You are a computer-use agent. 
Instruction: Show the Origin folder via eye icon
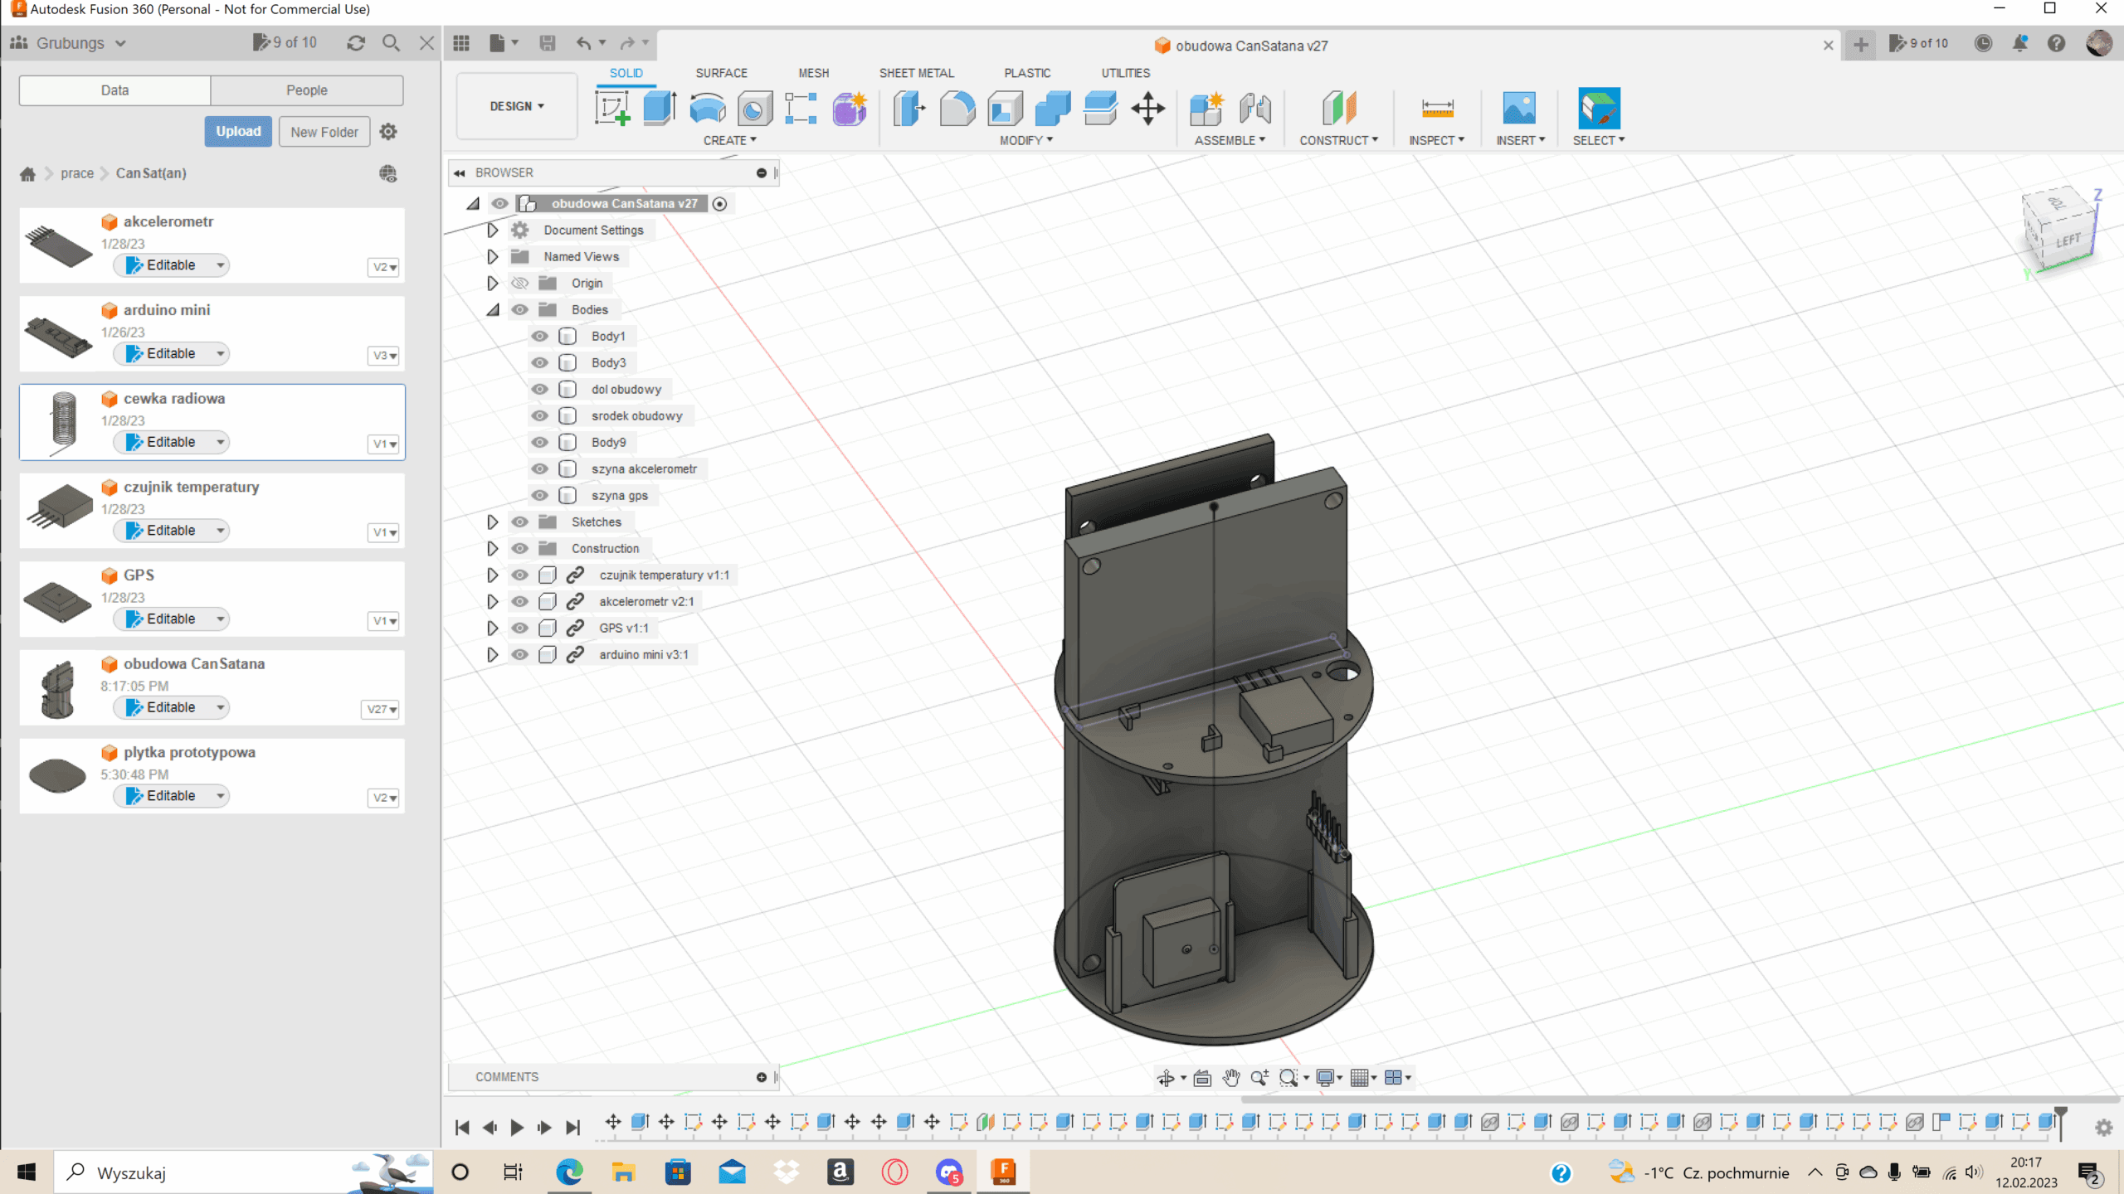[520, 283]
